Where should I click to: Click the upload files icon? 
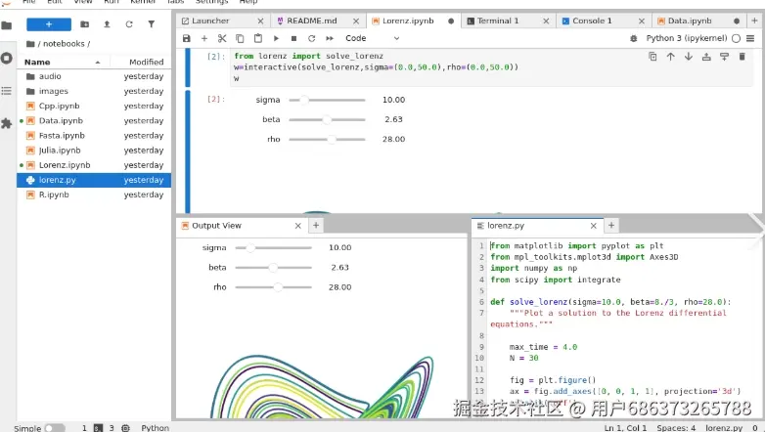[107, 24]
